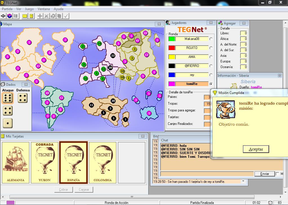The width and height of the screenshot is (288, 205).
Task: Close the Mis Tarjetas panel
Action: pos(143,136)
